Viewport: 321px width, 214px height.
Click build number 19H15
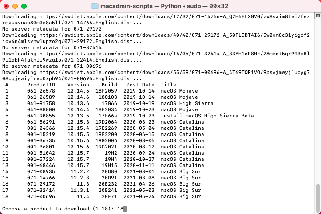(x=109, y=165)
